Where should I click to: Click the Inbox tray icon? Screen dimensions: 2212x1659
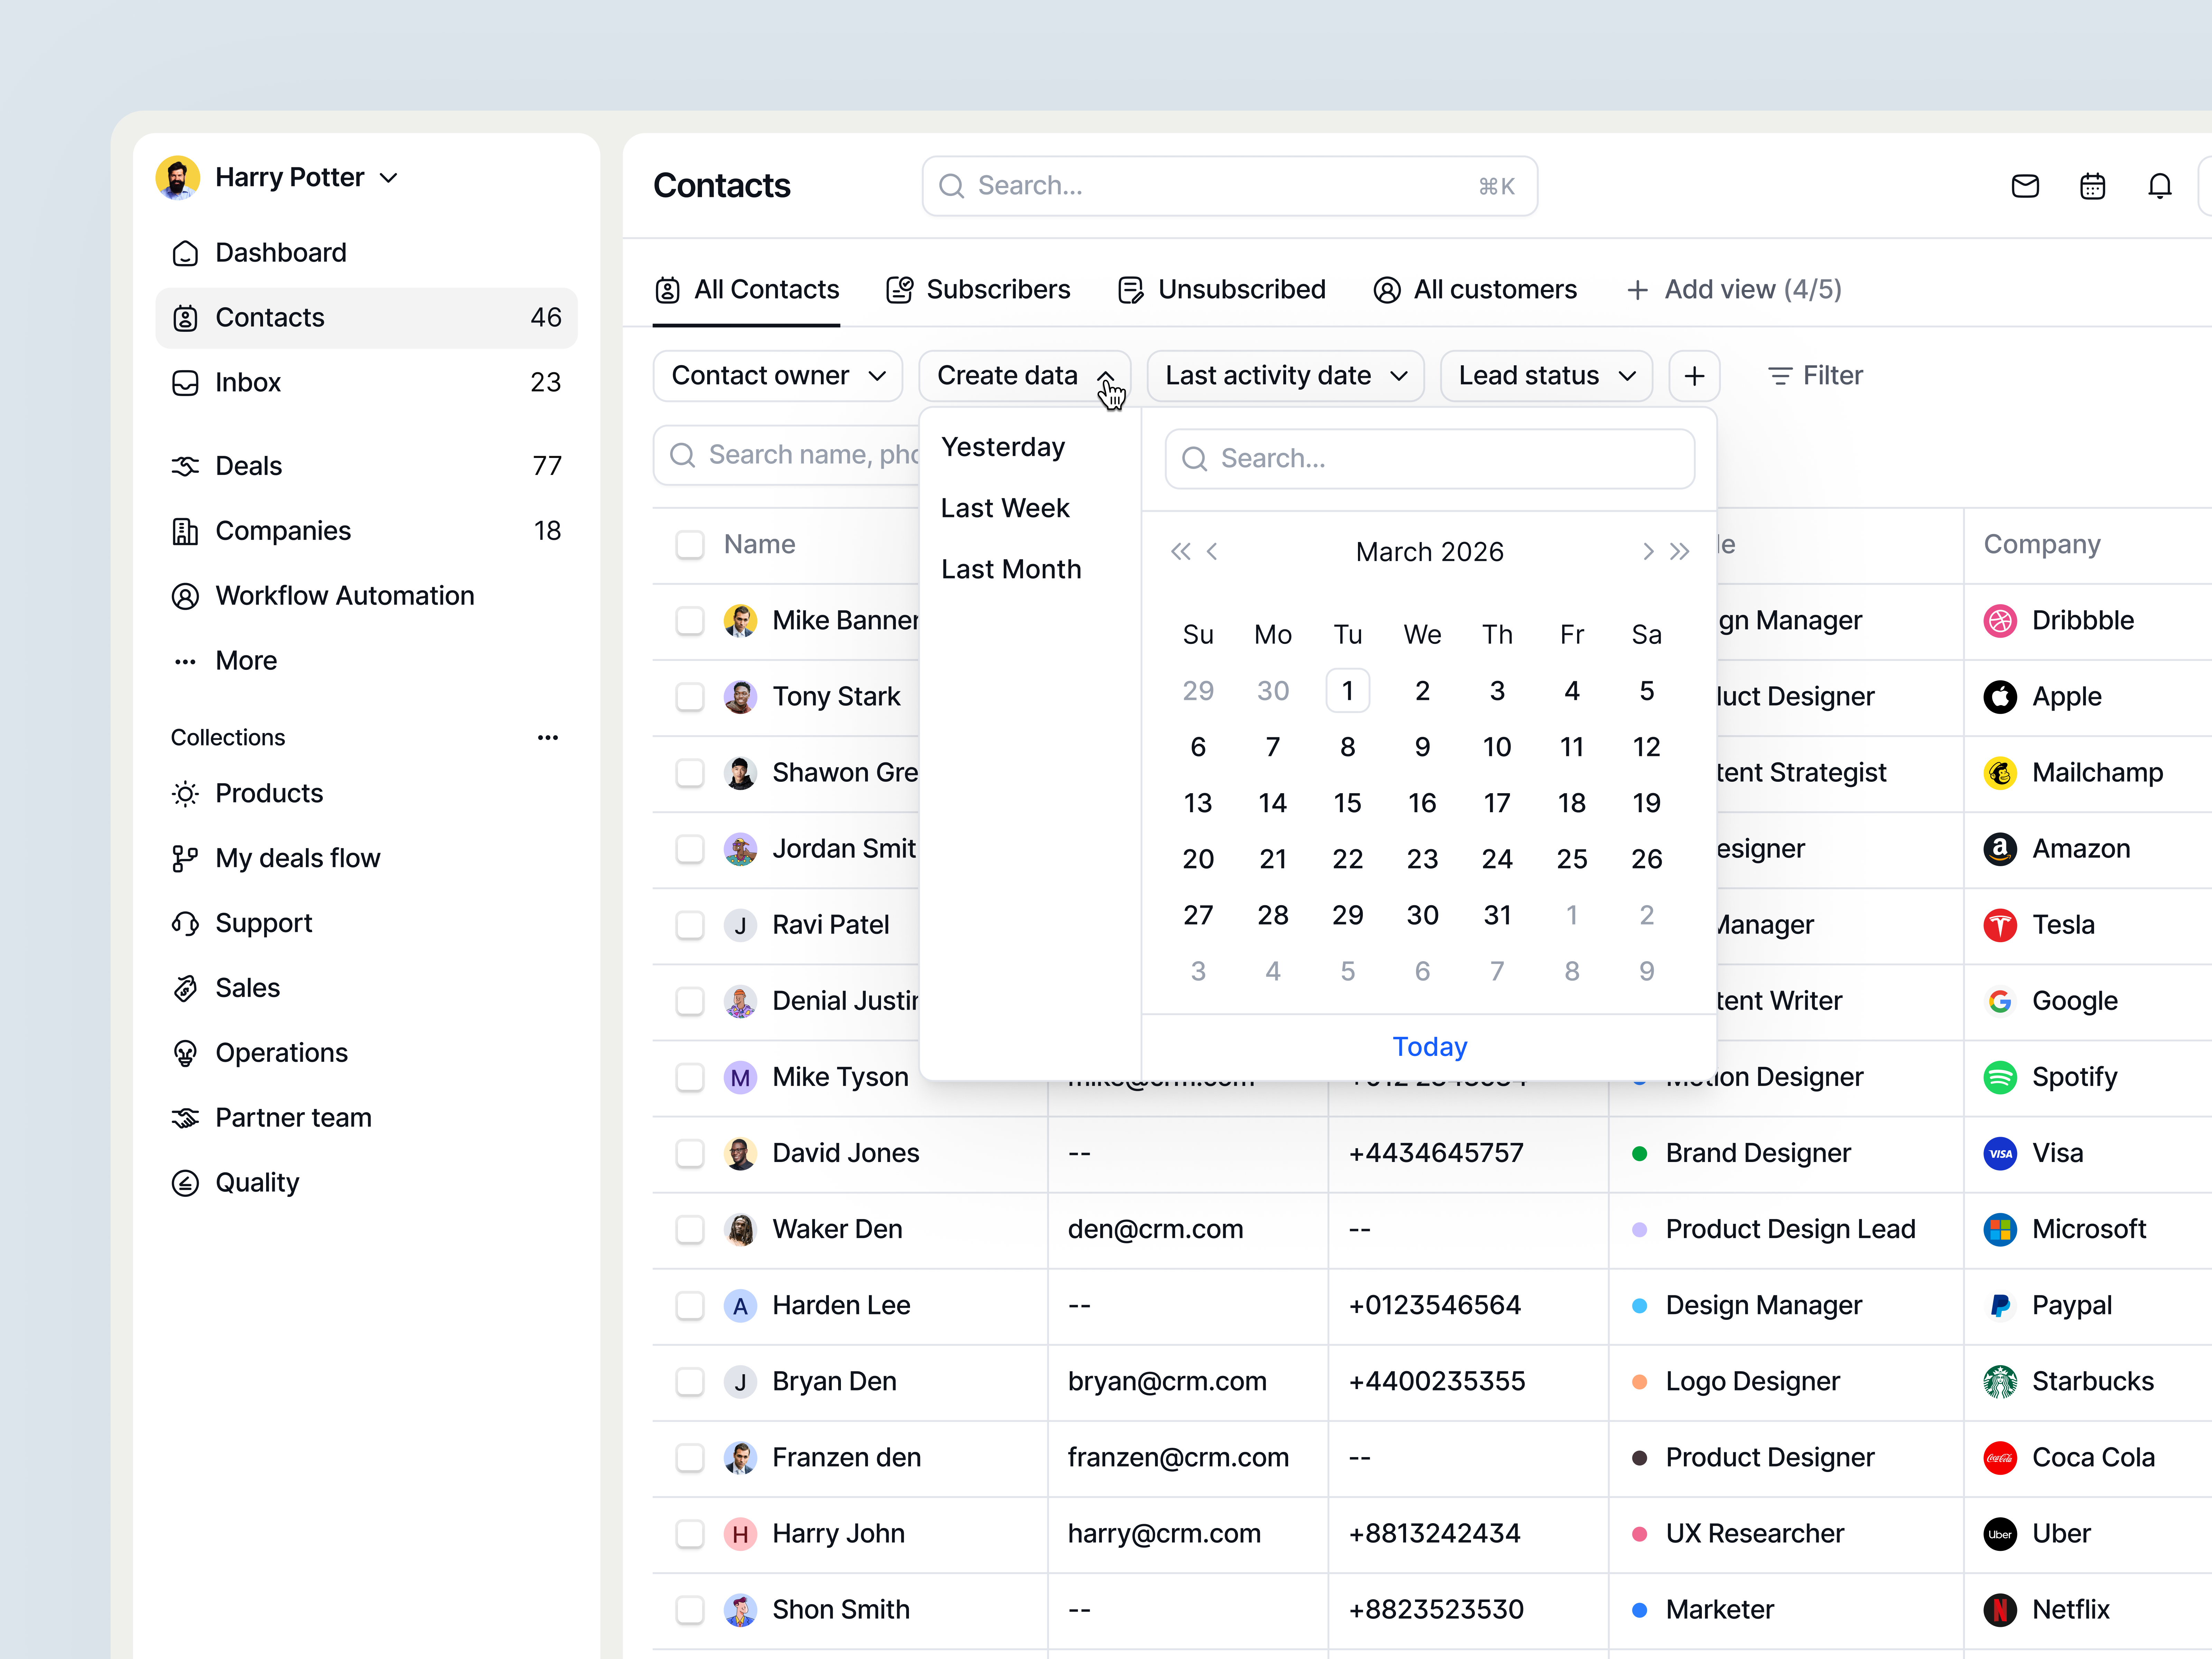click(185, 383)
